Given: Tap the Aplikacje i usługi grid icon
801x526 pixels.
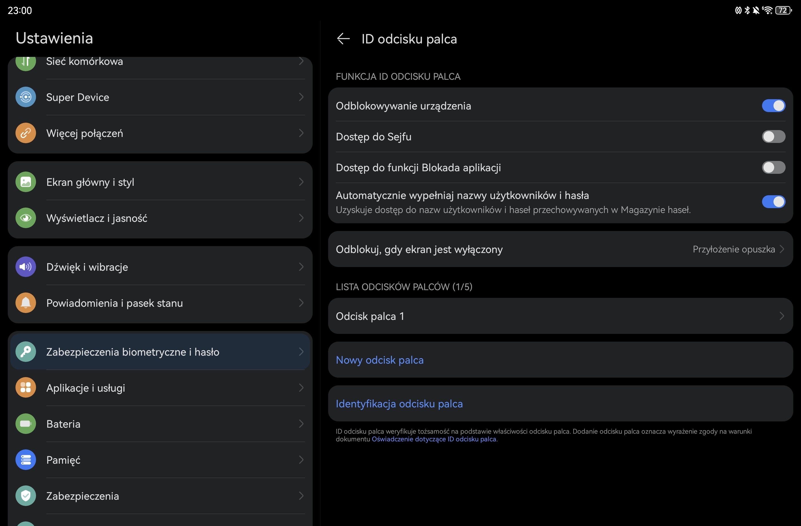Looking at the screenshot, I should click(x=25, y=387).
